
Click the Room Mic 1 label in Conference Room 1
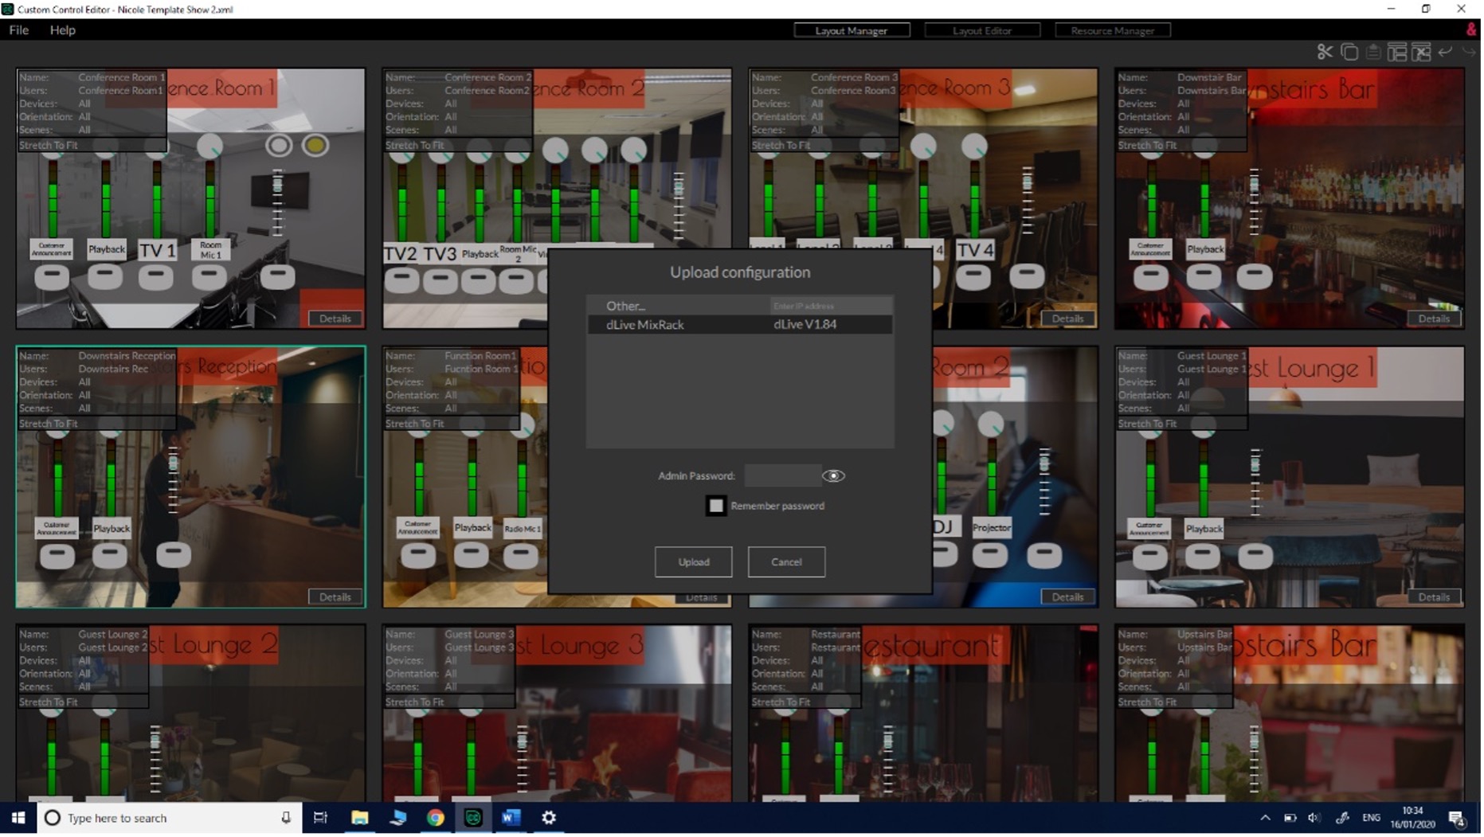click(x=211, y=251)
